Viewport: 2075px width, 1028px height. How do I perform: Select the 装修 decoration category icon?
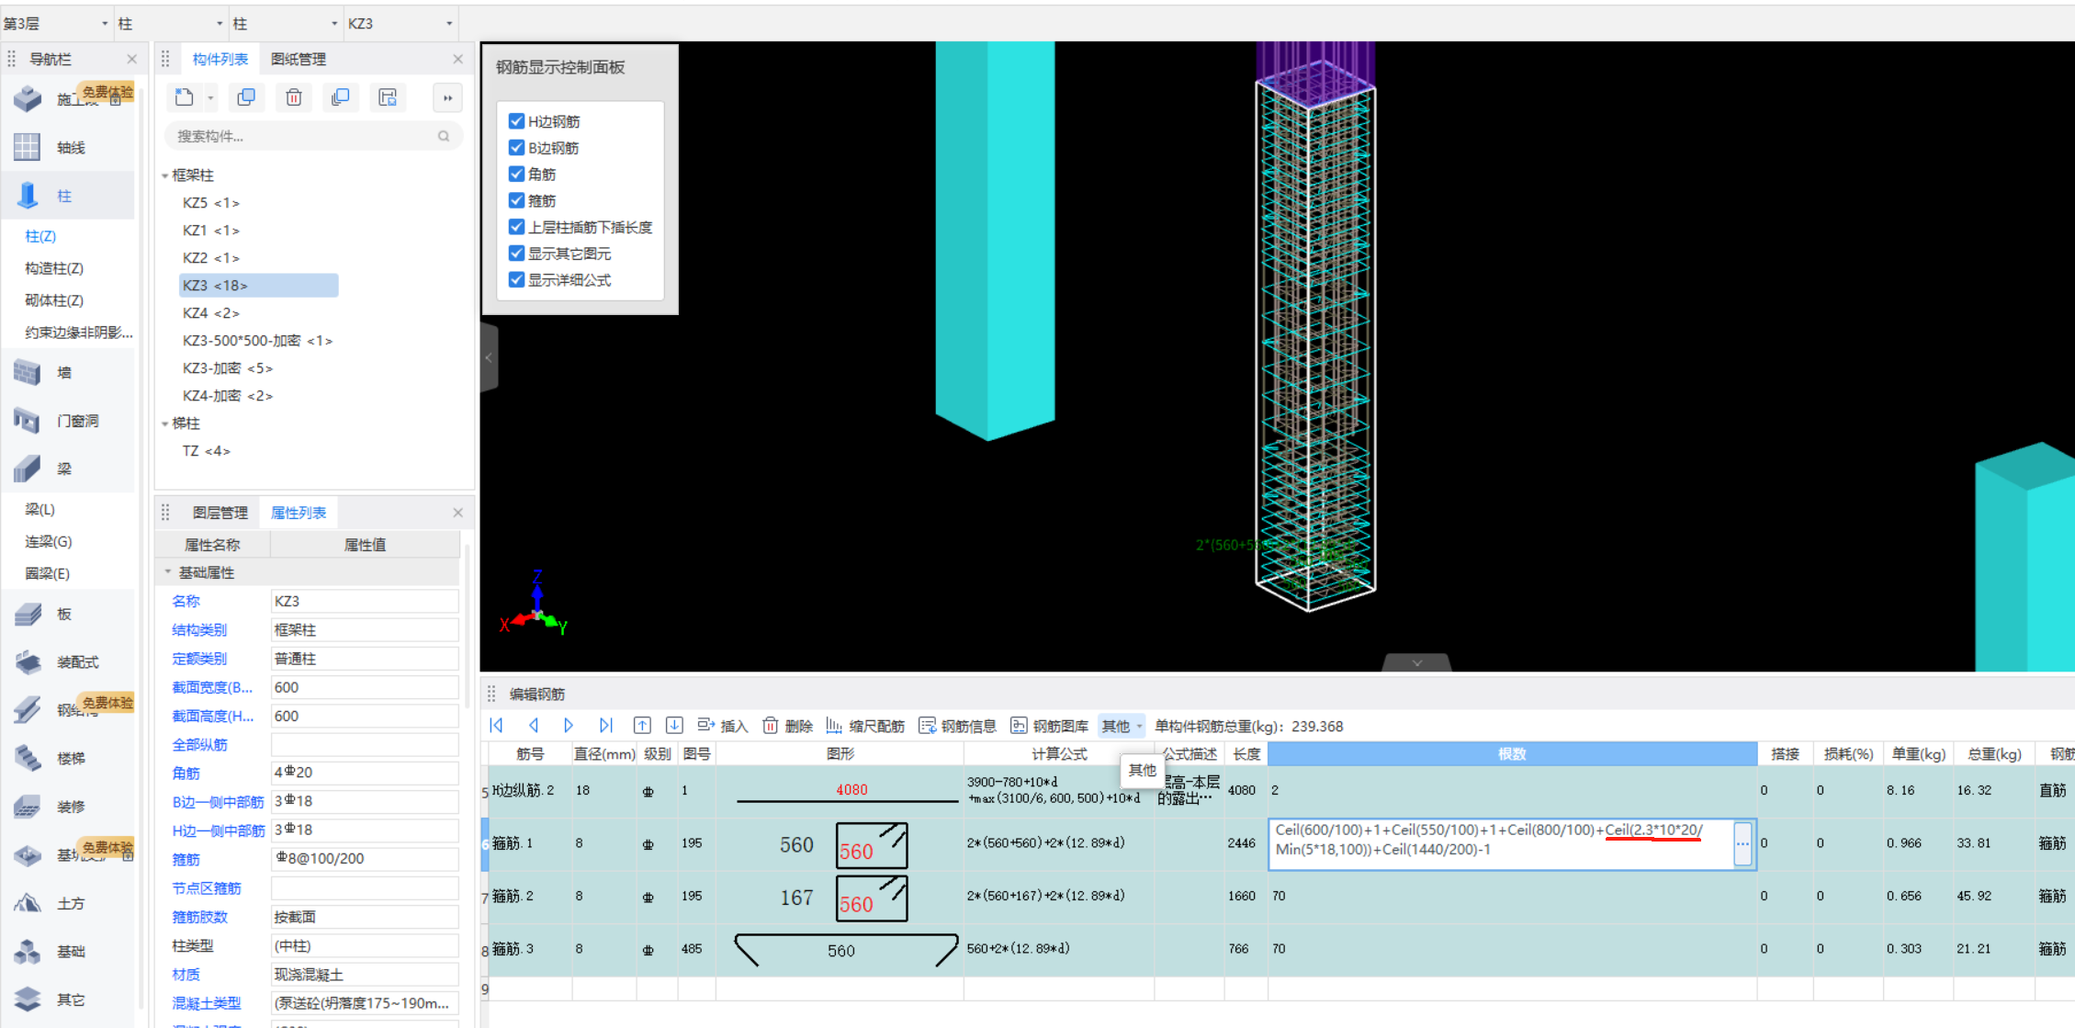coord(27,807)
